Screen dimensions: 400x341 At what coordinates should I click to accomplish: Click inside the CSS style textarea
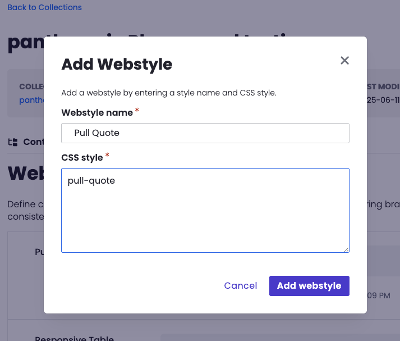coord(205,210)
